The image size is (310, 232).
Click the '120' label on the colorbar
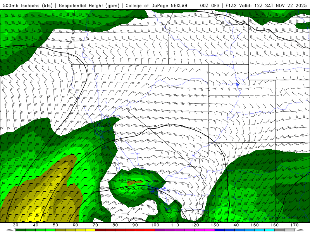(x=195, y=225)
